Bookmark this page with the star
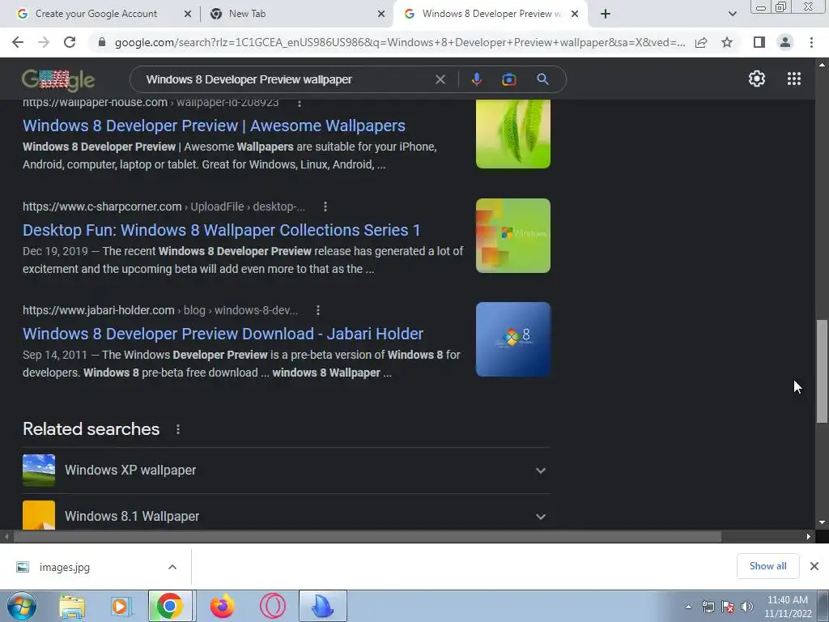The height and width of the screenshot is (622, 829). tap(727, 42)
